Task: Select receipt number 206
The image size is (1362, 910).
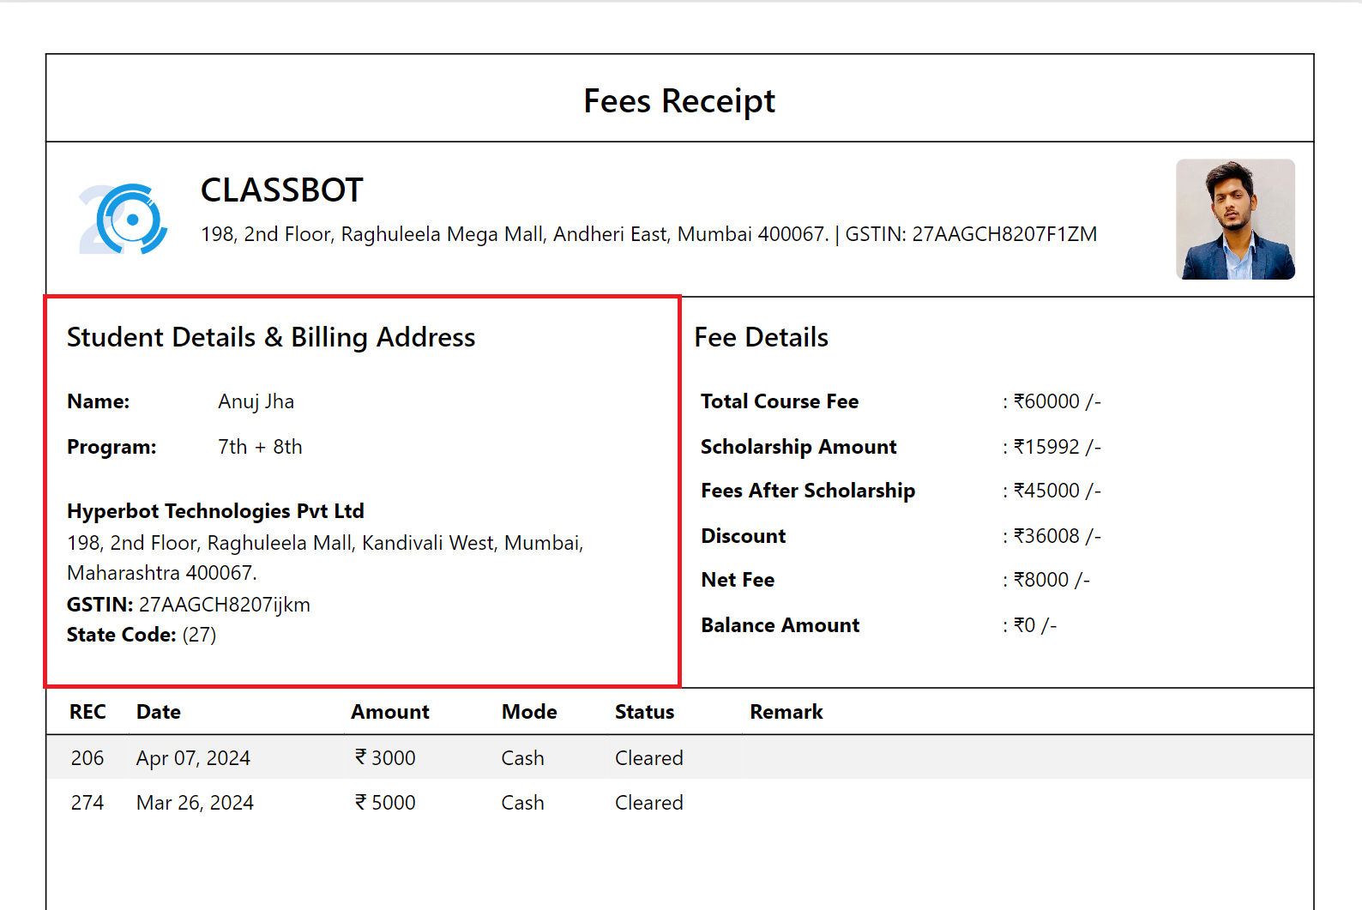Action: (x=87, y=758)
